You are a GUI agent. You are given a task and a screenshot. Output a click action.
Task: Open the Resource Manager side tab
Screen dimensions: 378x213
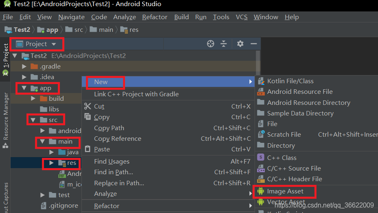(5, 120)
